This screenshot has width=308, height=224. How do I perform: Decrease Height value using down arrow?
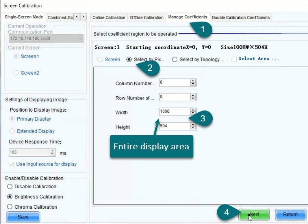tap(193, 128)
